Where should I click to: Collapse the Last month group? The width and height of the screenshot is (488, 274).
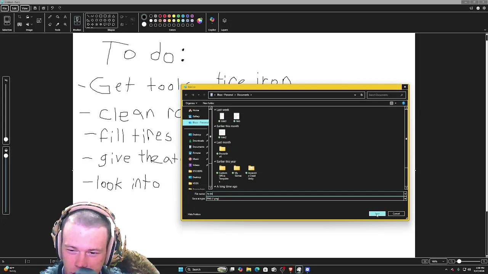[x=215, y=142]
